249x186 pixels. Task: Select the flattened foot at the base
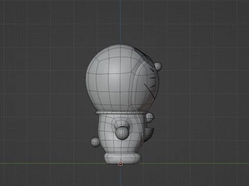[123, 159]
